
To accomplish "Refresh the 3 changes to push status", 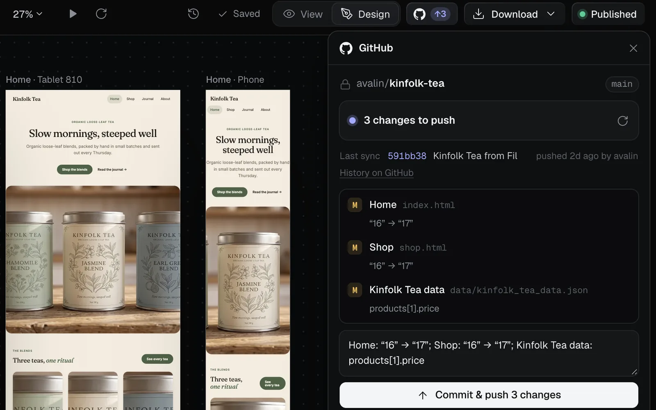I will (623, 121).
